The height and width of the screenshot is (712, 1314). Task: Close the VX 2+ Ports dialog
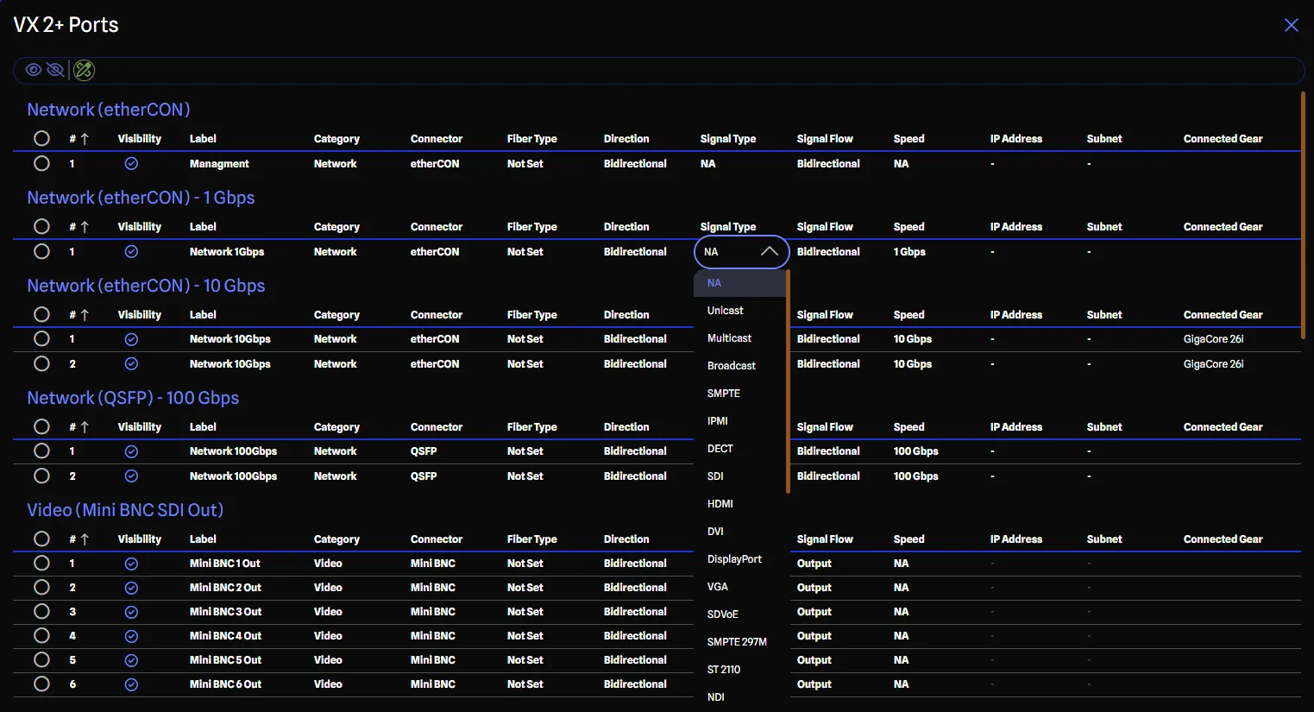tap(1291, 25)
